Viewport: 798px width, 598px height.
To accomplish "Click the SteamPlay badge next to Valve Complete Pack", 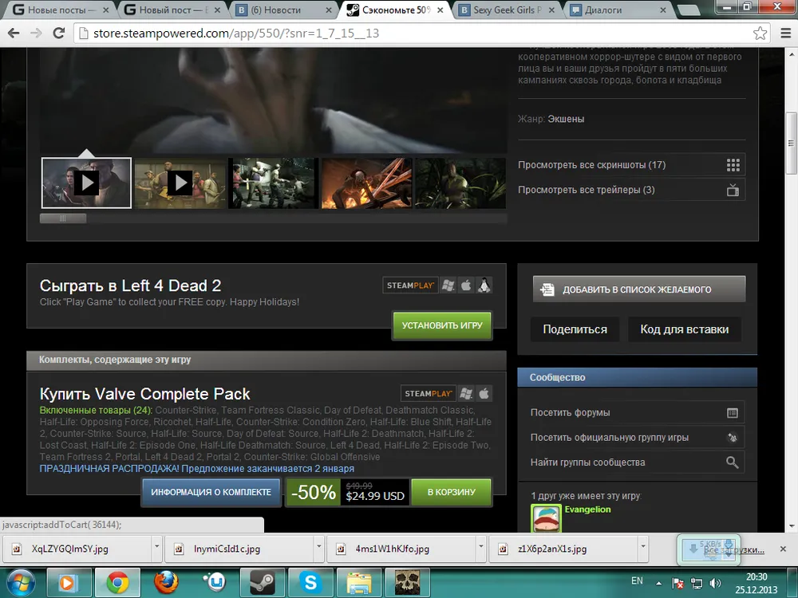I will pos(428,393).
